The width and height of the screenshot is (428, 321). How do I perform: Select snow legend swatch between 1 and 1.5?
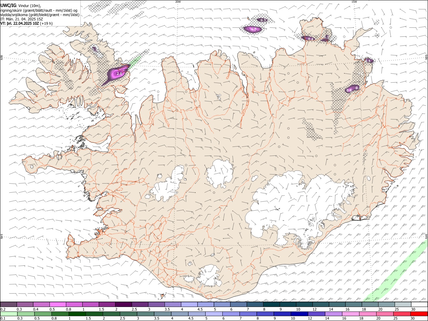(x=90, y=304)
